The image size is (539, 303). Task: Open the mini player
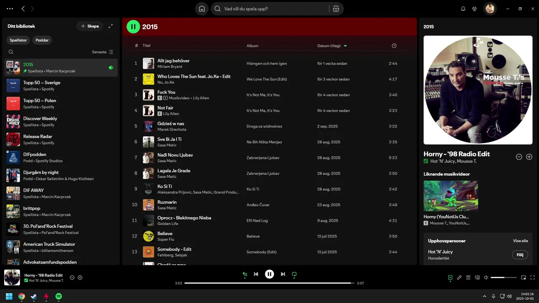coord(524,277)
